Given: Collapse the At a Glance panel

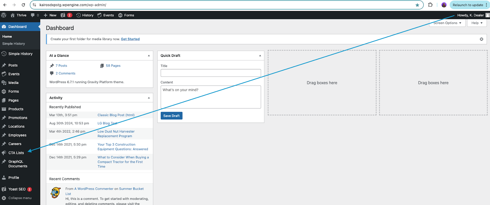Looking at the screenshot, I should pos(149,56).
